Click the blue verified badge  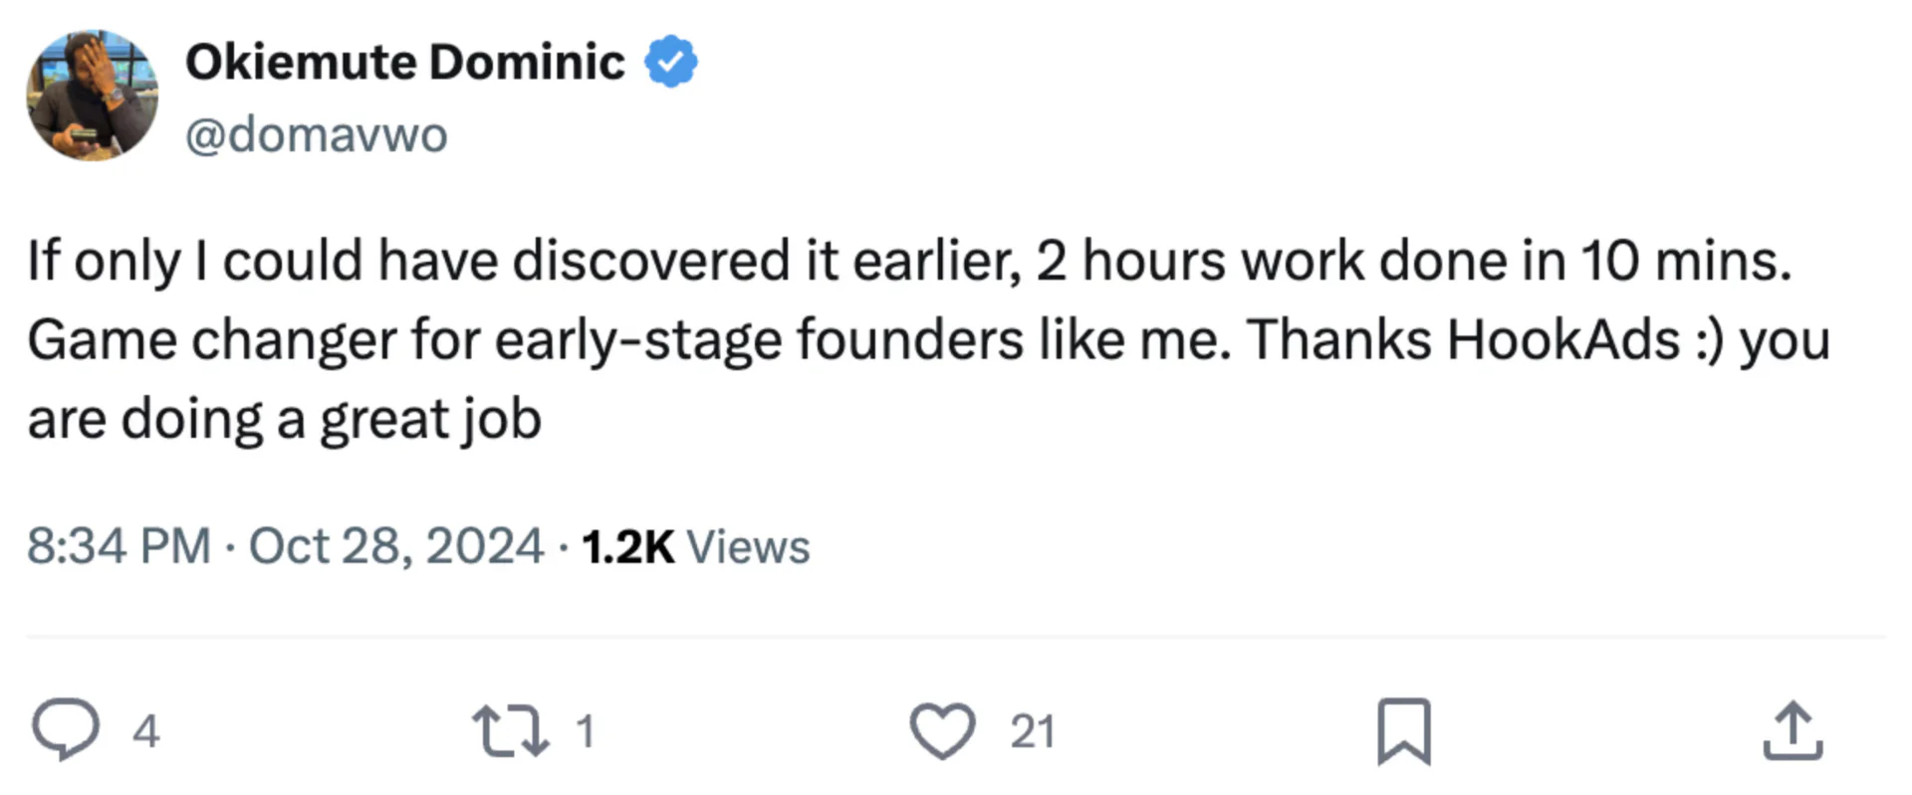(671, 62)
